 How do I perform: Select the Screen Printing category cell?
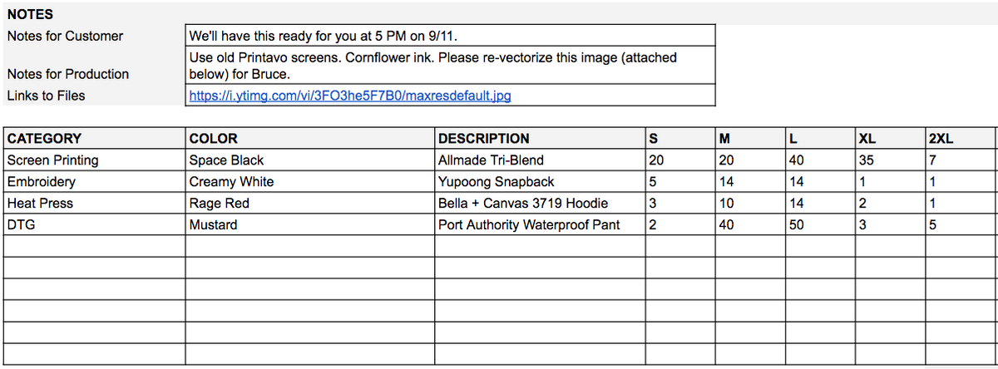click(52, 160)
